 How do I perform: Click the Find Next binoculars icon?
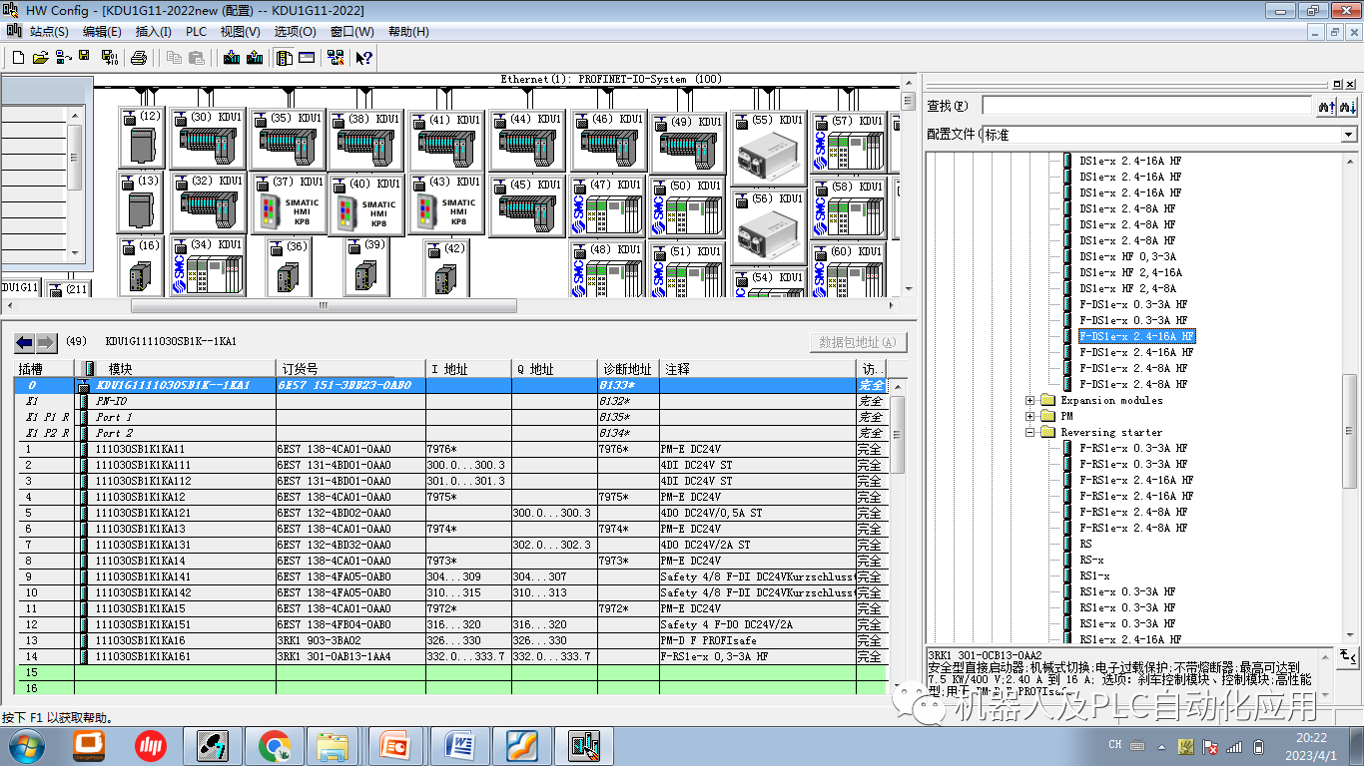click(1346, 106)
